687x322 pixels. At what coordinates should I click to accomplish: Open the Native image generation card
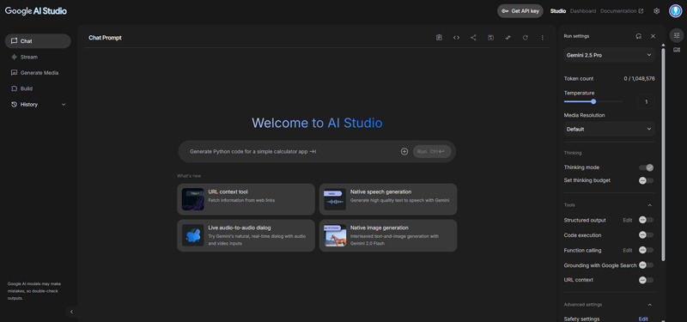click(388, 235)
